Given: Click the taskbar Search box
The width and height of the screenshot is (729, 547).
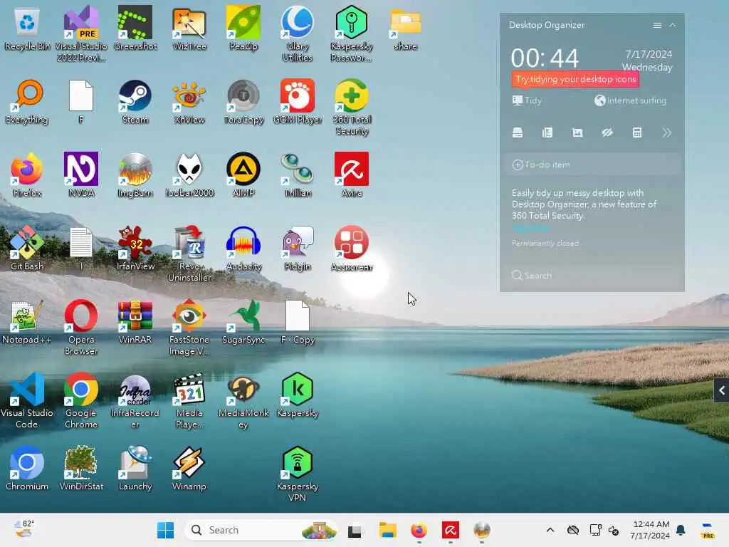Looking at the screenshot, I should tap(261, 530).
